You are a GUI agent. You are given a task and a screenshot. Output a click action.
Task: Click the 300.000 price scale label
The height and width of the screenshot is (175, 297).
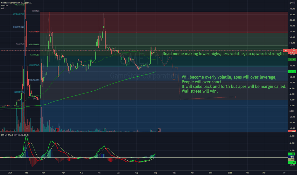tap(292, 26)
